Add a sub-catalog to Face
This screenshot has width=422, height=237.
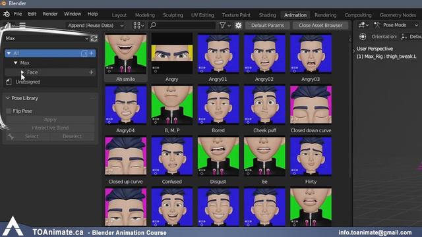click(91, 72)
